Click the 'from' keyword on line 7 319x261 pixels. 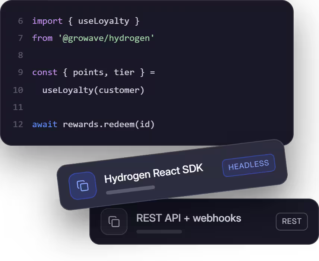click(x=42, y=38)
